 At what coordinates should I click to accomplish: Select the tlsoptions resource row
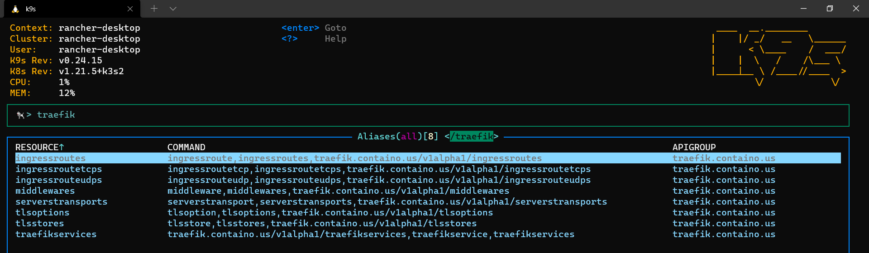[x=428, y=212]
